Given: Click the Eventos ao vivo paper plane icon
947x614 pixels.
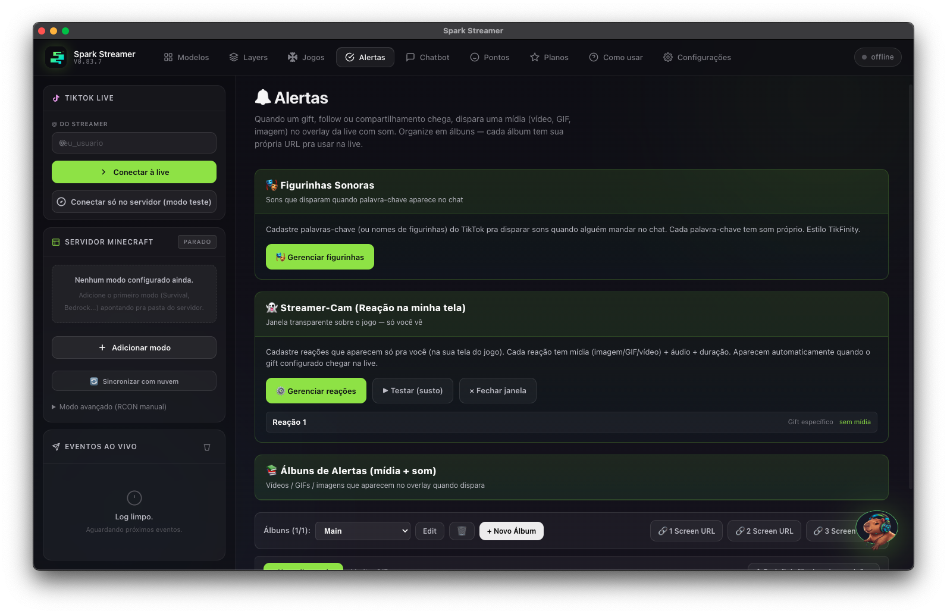Looking at the screenshot, I should pos(56,447).
